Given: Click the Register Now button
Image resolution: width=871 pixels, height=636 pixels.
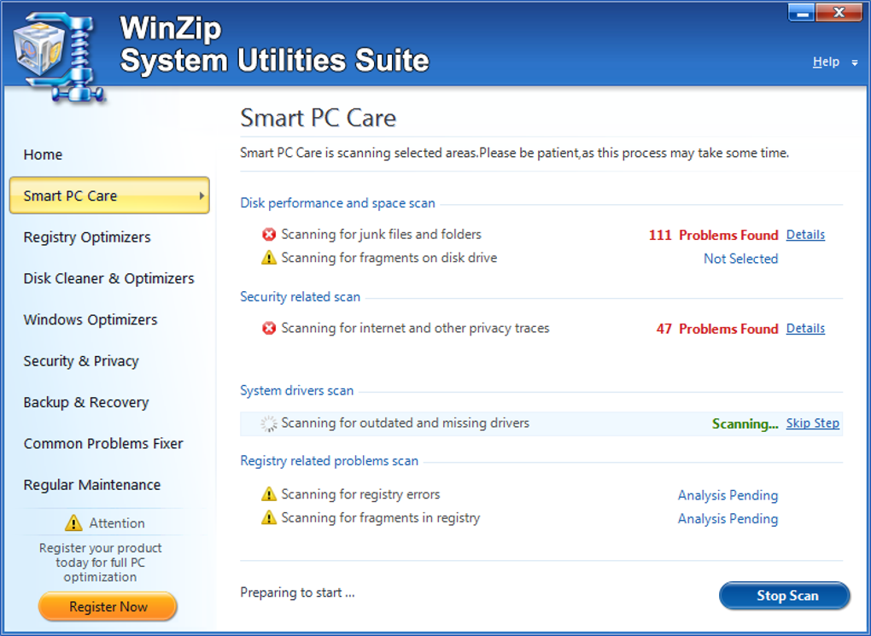Looking at the screenshot, I should tap(108, 607).
